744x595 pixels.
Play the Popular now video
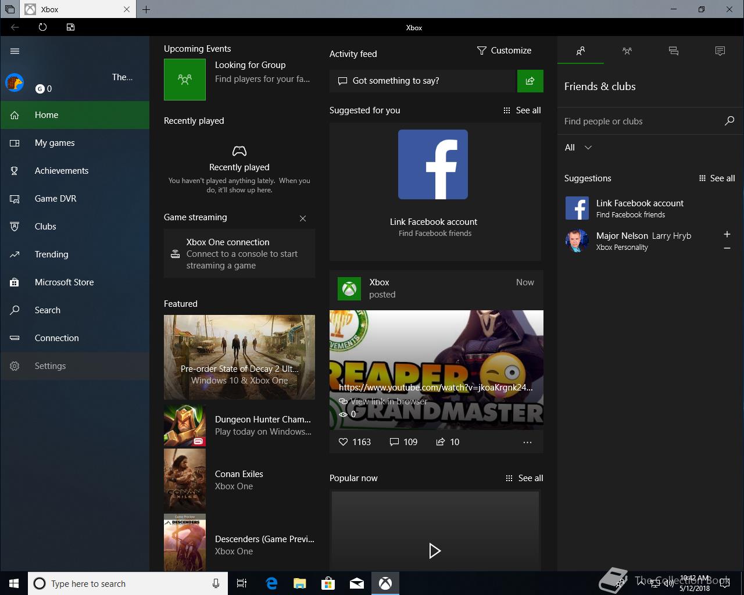435,551
